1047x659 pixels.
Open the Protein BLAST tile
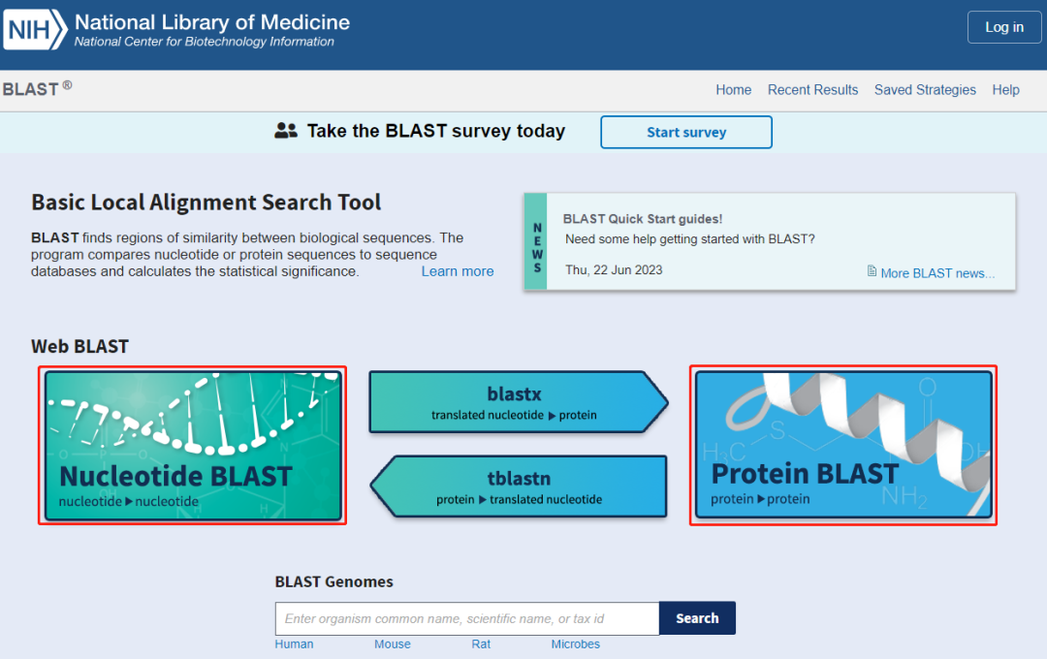click(843, 445)
